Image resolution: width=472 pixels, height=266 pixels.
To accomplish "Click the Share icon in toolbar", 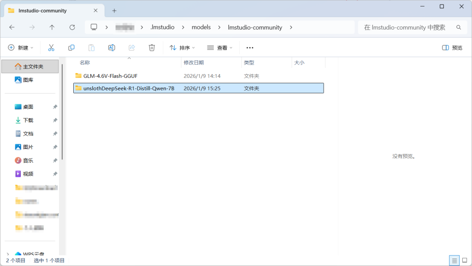I will pyautogui.click(x=131, y=47).
